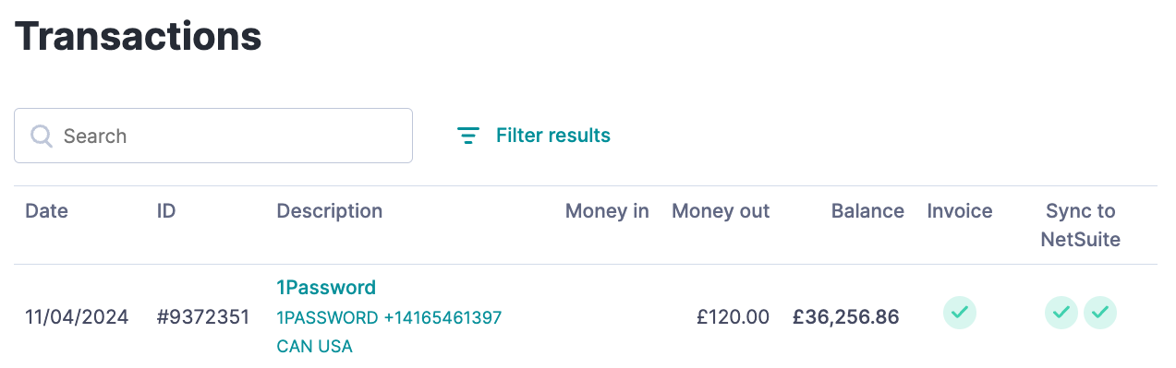Click the Money out column header
Viewport: 1176px width, 368px height.
(x=721, y=210)
